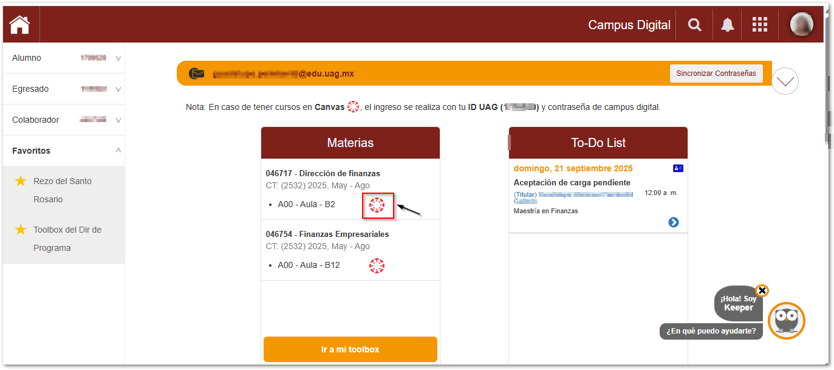Expand the Colaborador section
Screen dimensions: 834x370
coord(118,120)
